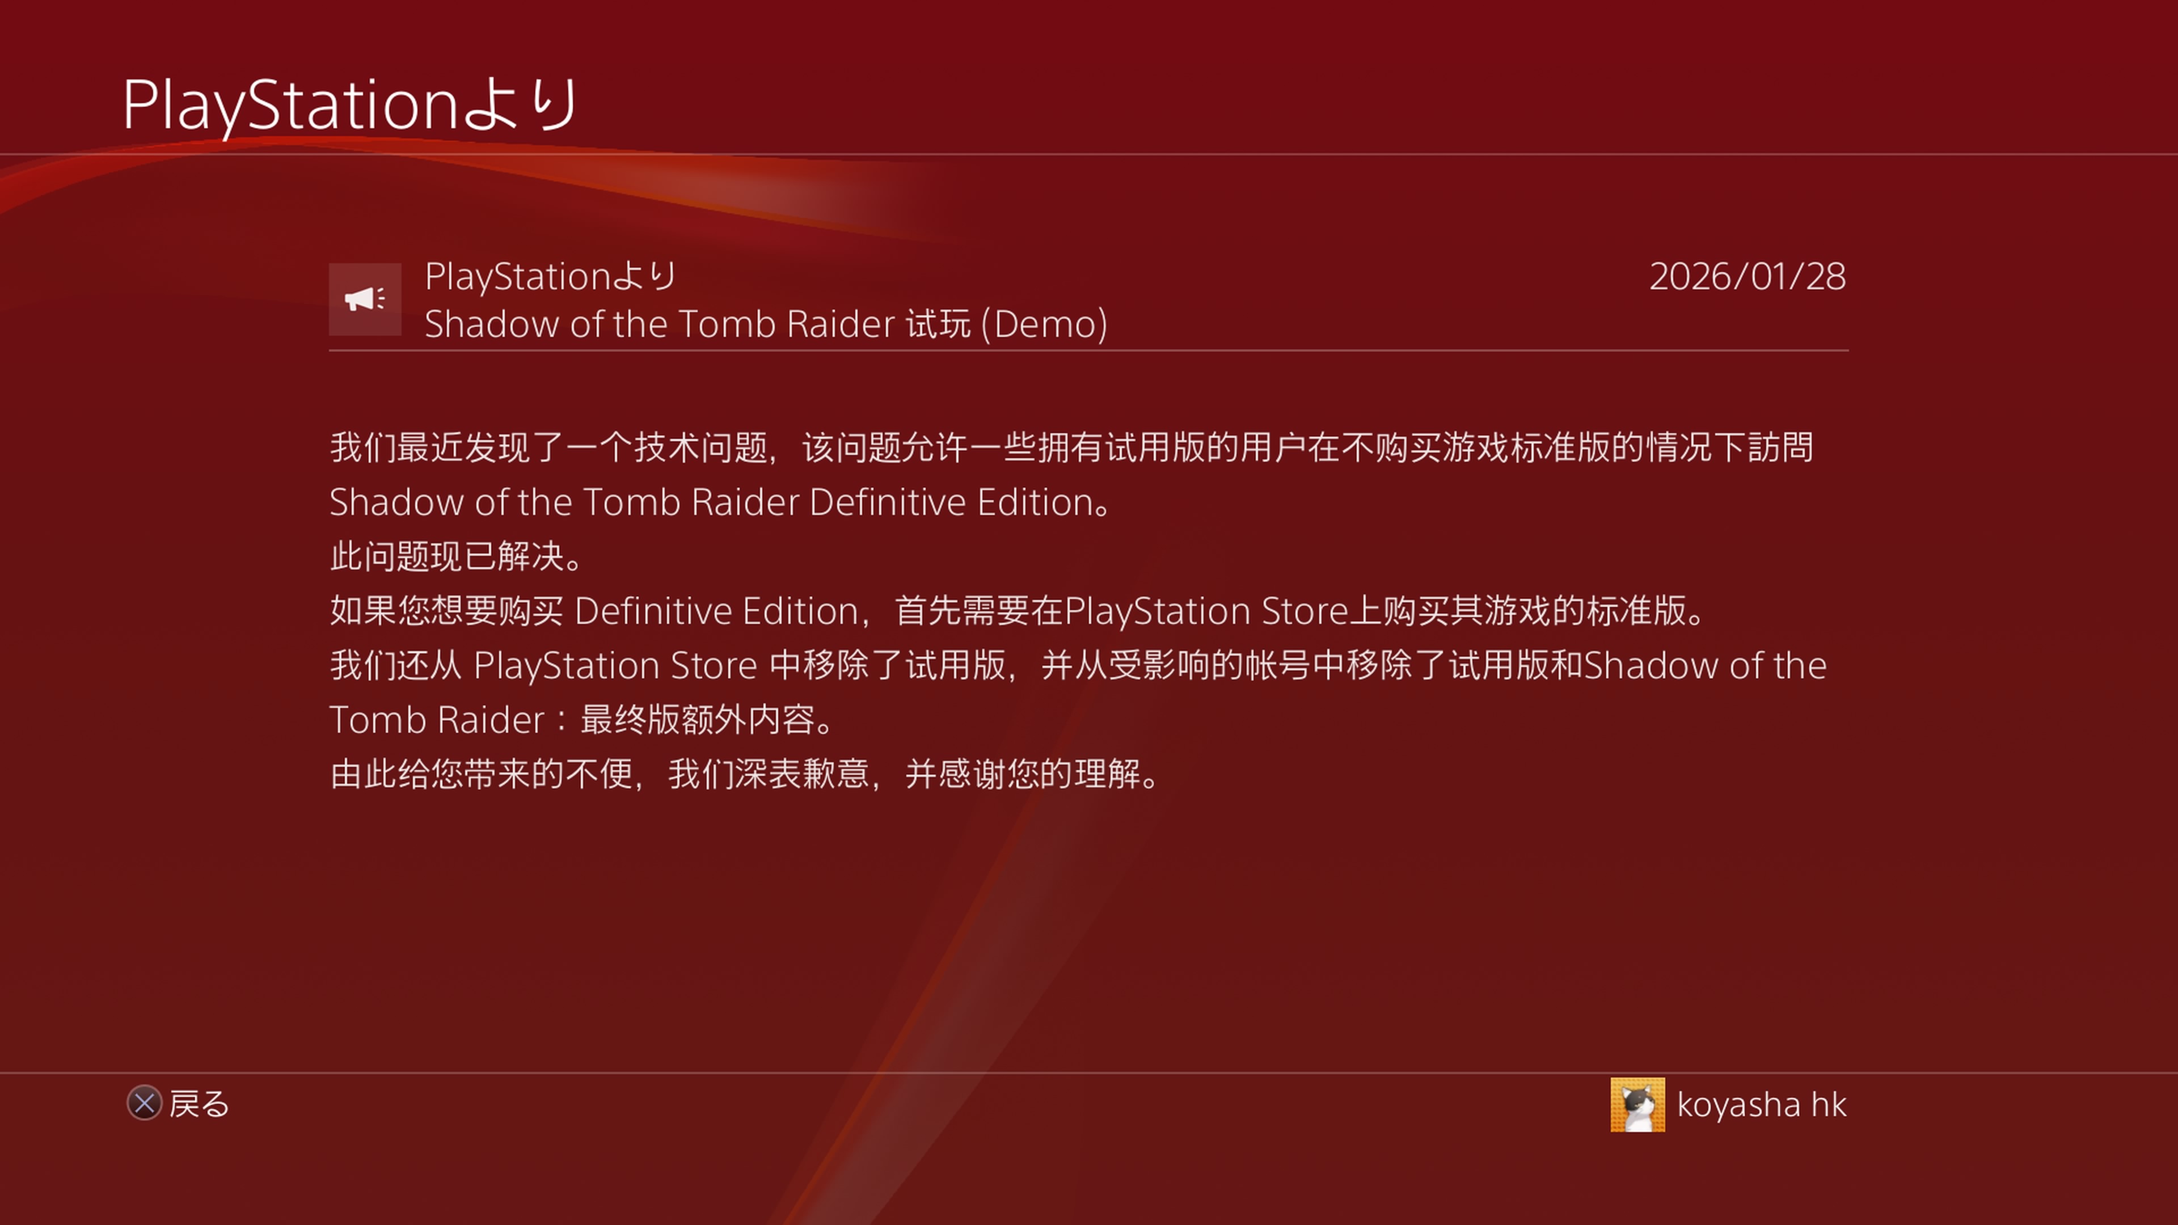Select the koyasha hk username
This screenshot has width=2178, height=1225.
1761,1104
